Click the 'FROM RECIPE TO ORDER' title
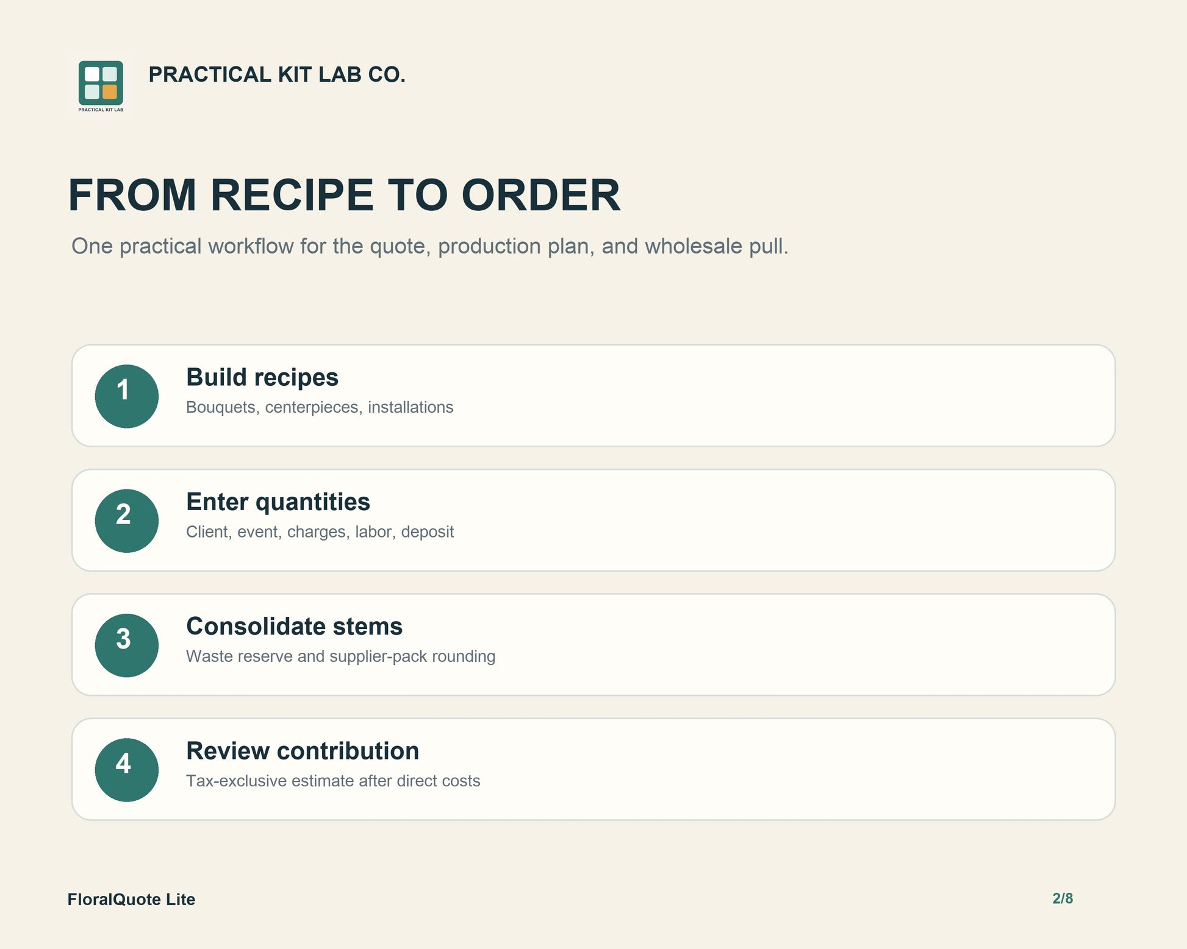Viewport: 1187px width, 949px height. tap(344, 195)
